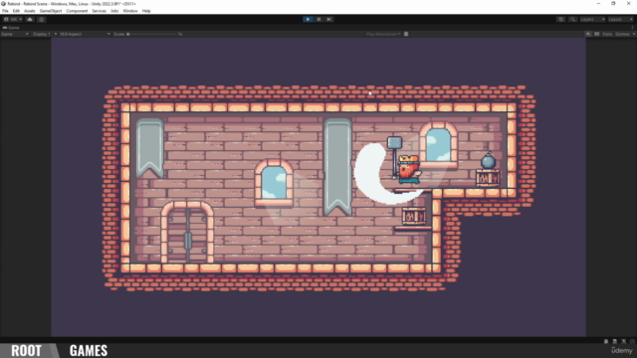The height and width of the screenshot is (358, 637).
Task: Select the Game tab
Action: 11,28
